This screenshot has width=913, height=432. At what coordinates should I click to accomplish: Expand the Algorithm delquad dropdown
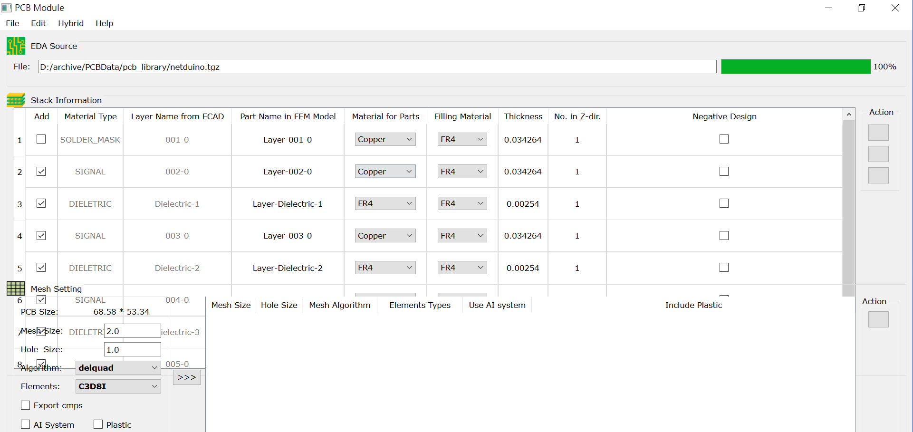click(118, 368)
